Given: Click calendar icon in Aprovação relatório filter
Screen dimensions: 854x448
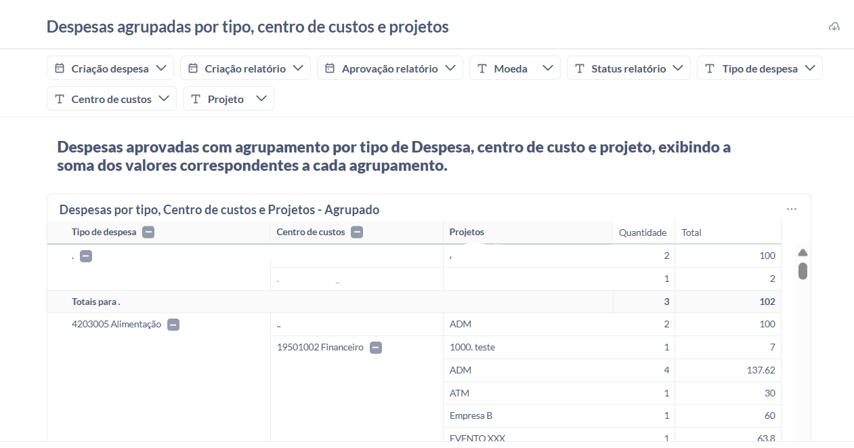Looking at the screenshot, I should [330, 68].
